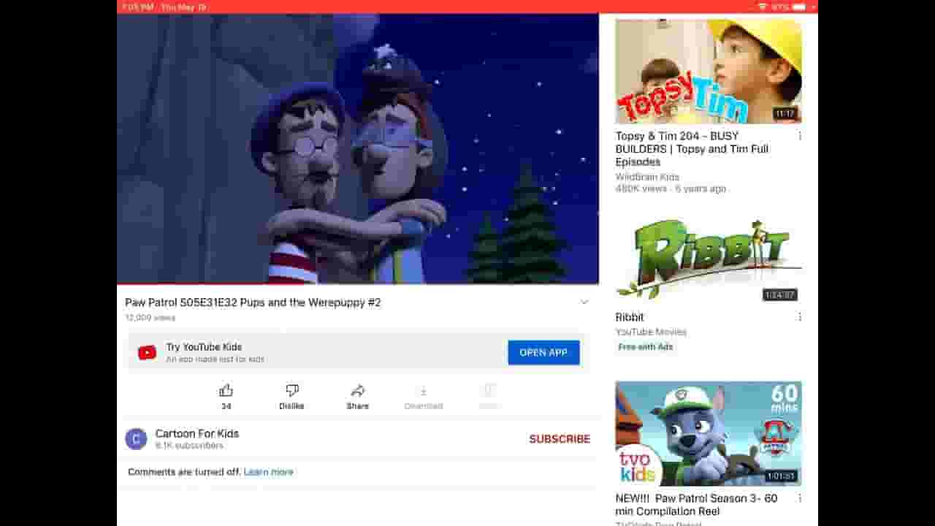Screen dimensions: 935x526
Task: Click the red video progress bar
Action: pyautogui.click(x=358, y=283)
